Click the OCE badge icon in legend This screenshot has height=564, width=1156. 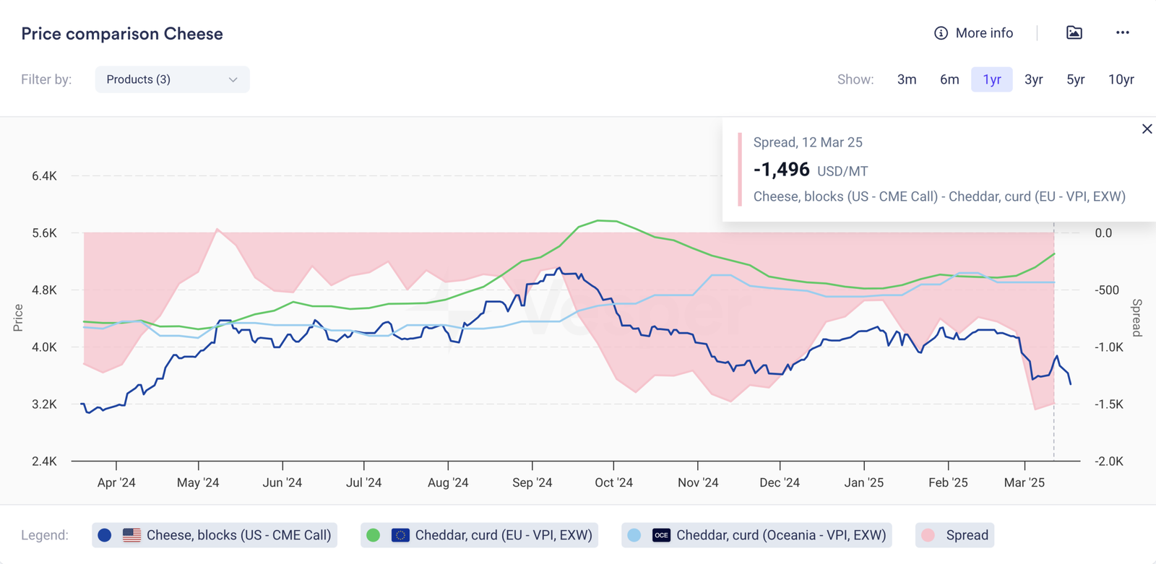[661, 535]
